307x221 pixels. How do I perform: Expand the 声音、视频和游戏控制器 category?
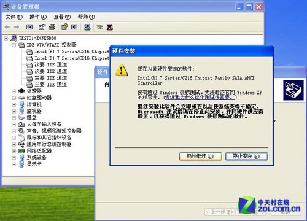14,131
